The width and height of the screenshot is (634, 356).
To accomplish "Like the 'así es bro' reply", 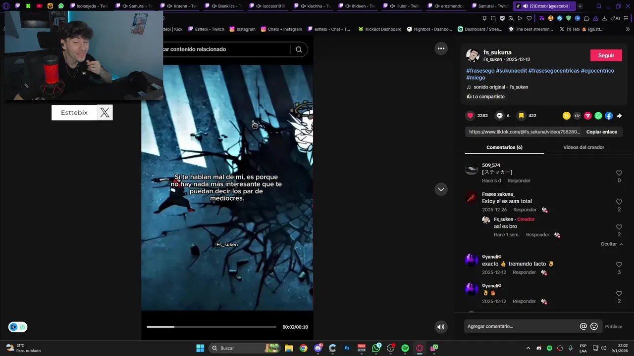I will click(x=619, y=227).
